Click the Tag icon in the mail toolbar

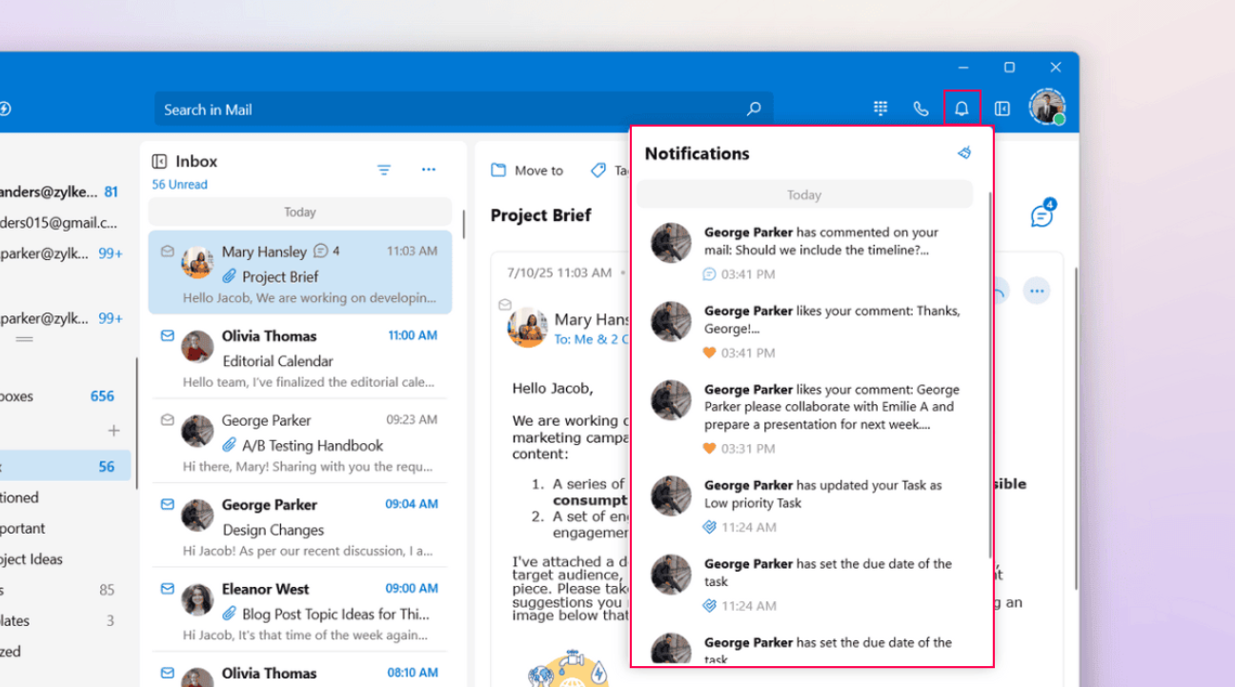tap(598, 171)
